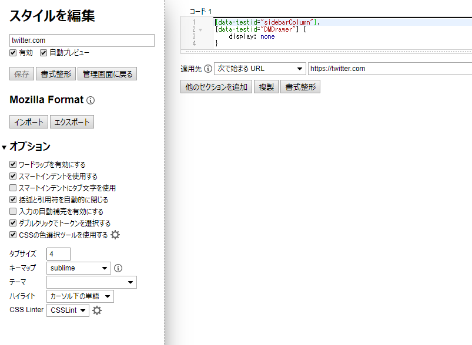This screenshot has width=472, height=345.
Task: Click the info icon beside 適用先 label
Action: pyautogui.click(x=207, y=69)
